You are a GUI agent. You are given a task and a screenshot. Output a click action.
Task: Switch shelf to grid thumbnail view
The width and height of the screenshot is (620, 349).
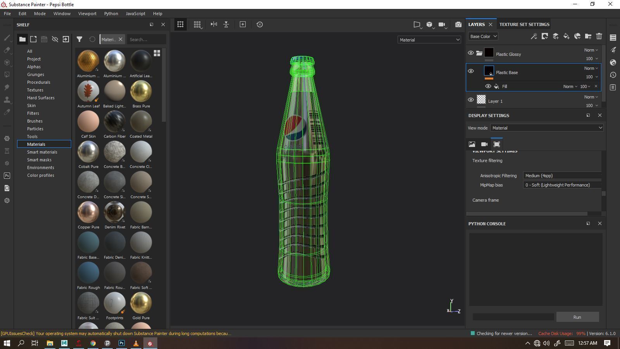point(157,53)
